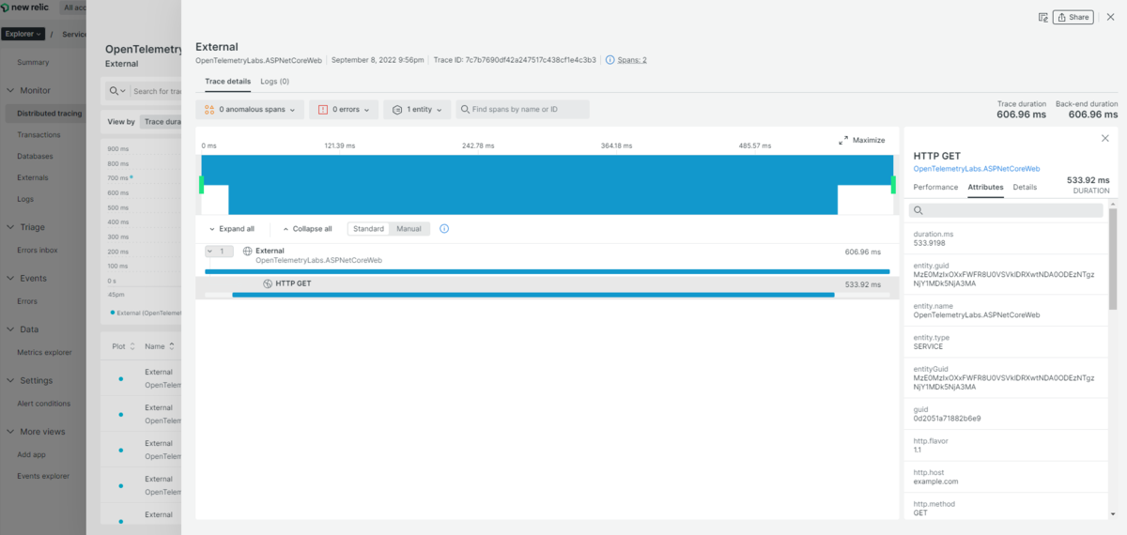This screenshot has height=535, width=1127.
Task: Click the External span duration bar
Action: pos(547,271)
